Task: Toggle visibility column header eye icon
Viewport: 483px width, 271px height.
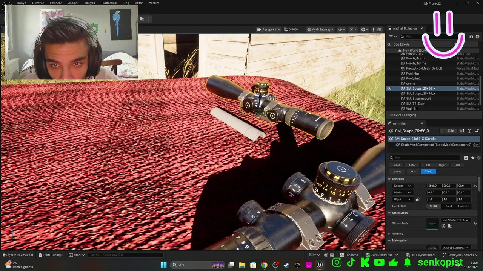Action: tap(389, 44)
